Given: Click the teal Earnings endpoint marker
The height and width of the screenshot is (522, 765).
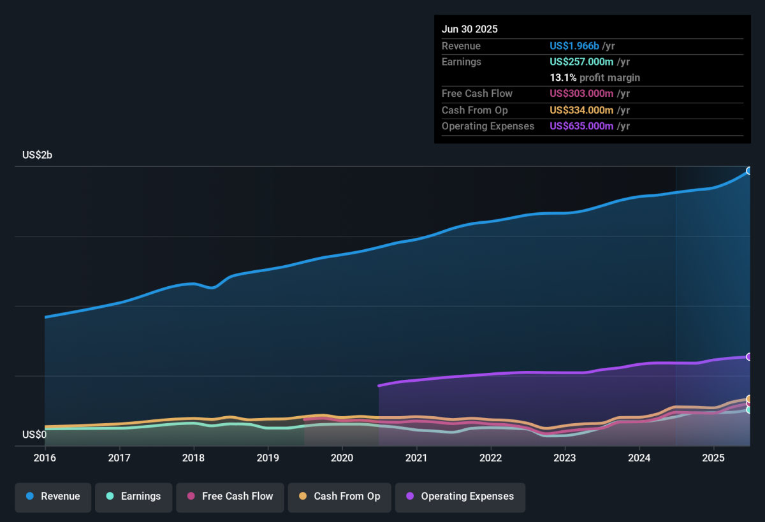Looking at the screenshot, I should (750, 410).
